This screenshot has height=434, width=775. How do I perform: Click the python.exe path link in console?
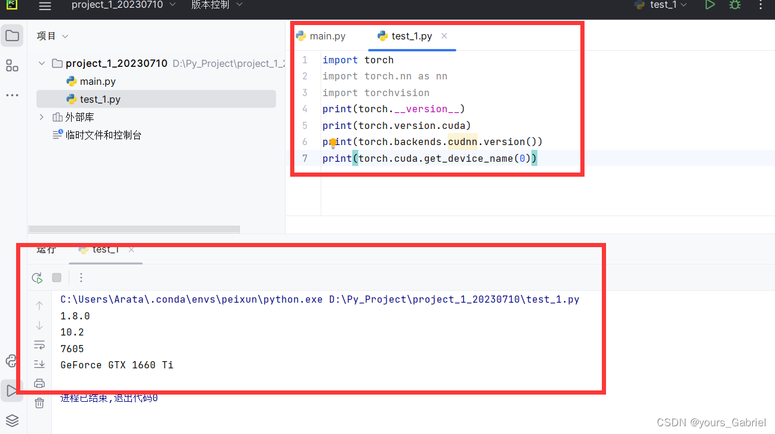click(x=192, y=300)
